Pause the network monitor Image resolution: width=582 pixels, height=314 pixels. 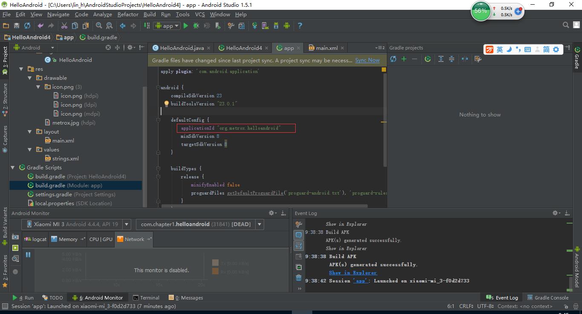28,255
